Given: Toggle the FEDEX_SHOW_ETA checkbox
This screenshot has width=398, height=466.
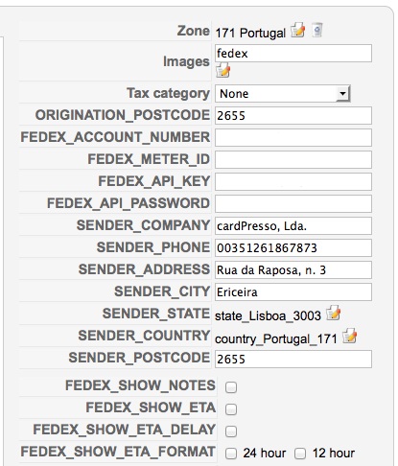Looking at the screenshot, I should (231, 409).
